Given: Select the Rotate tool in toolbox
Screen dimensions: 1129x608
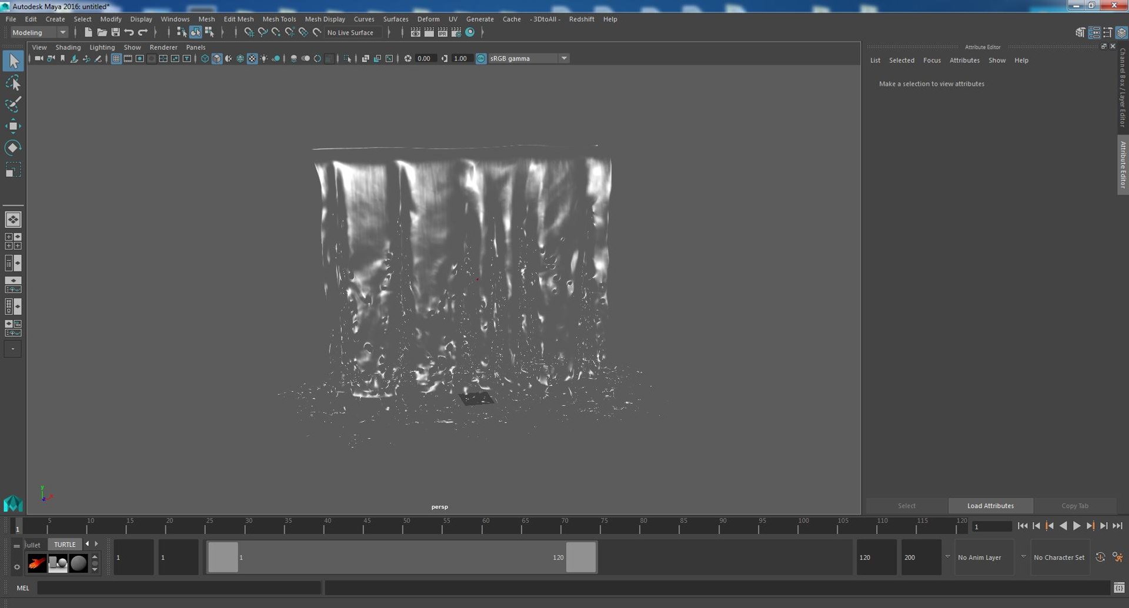Looking at the screenshot, I should [x=13, y=147].
